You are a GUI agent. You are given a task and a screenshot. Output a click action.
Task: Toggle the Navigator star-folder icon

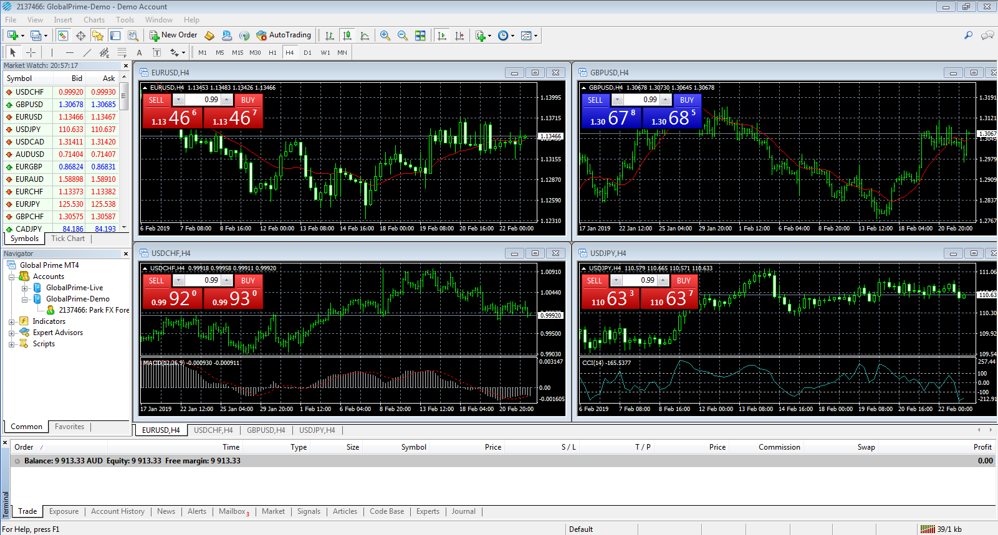[x=98, y=36]
